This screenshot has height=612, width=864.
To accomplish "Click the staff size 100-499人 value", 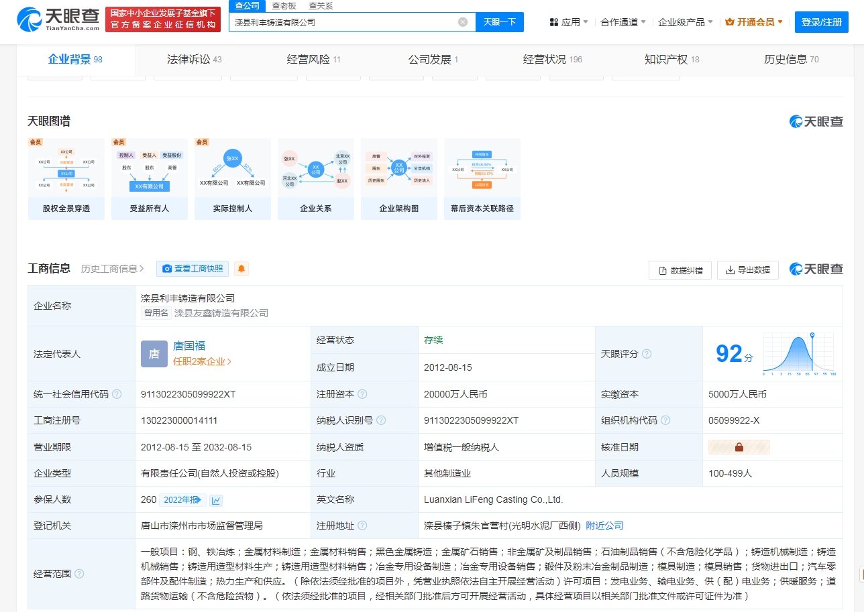I will pyautogui.click(x=731, y=473).
